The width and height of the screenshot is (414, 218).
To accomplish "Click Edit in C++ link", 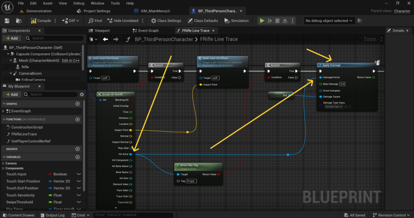I will coord(70,60).
